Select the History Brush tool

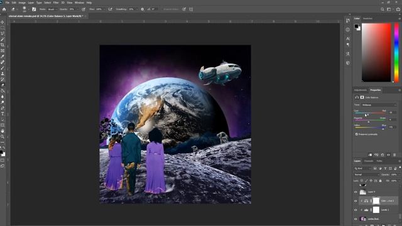point(3,80)
